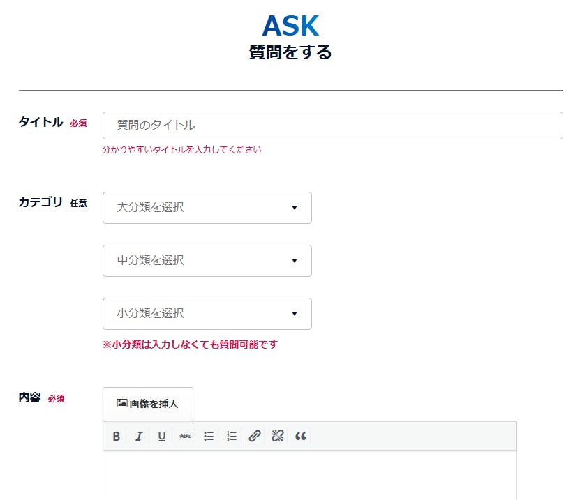Click the insert link icon
The image size is (580, 500).
click(x=255, y=437)
